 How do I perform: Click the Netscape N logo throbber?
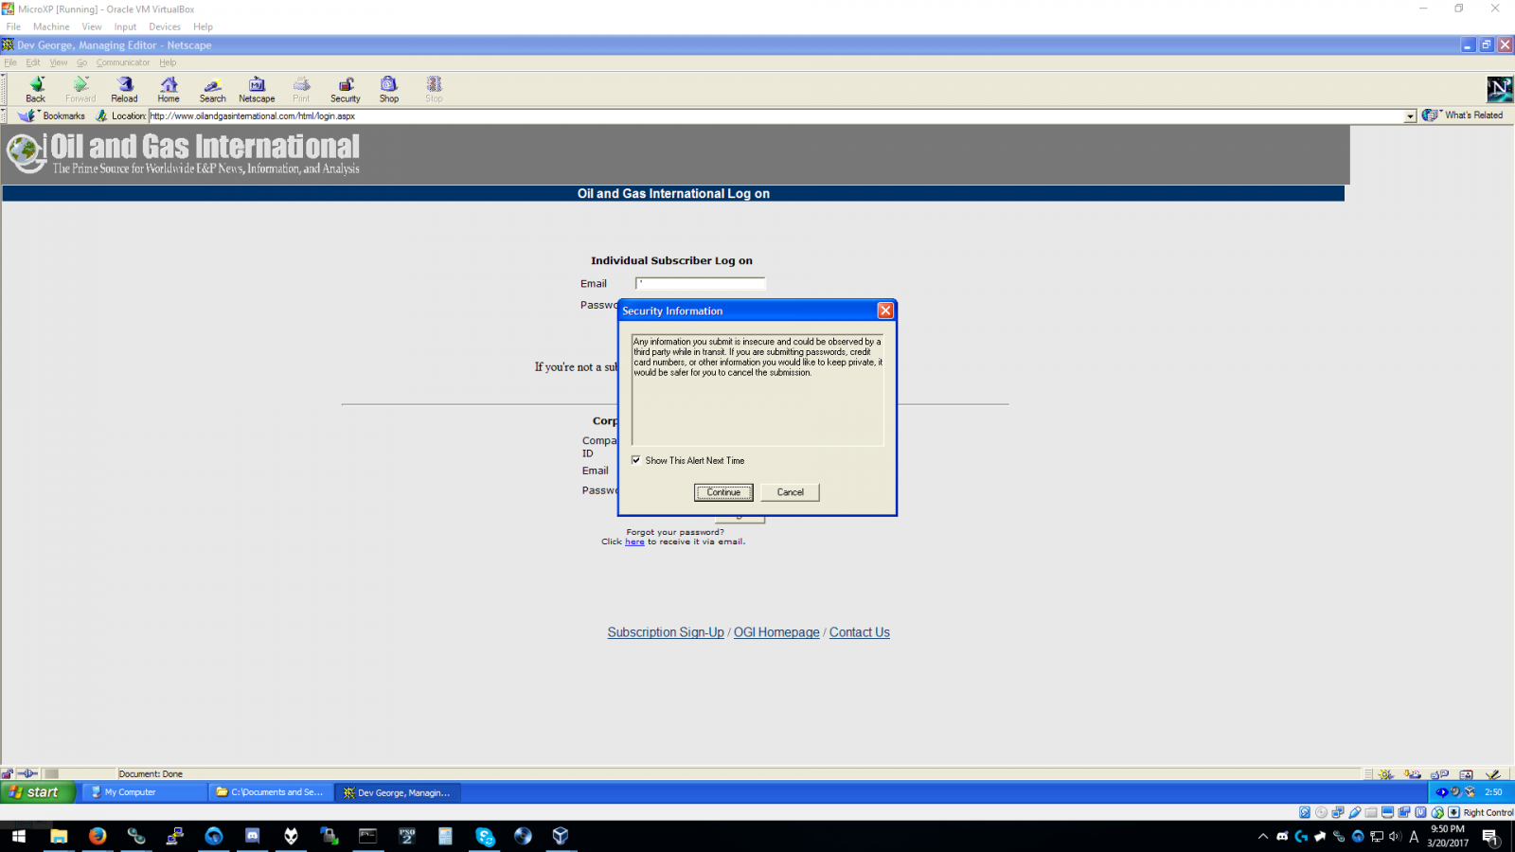coord(1499,90)
